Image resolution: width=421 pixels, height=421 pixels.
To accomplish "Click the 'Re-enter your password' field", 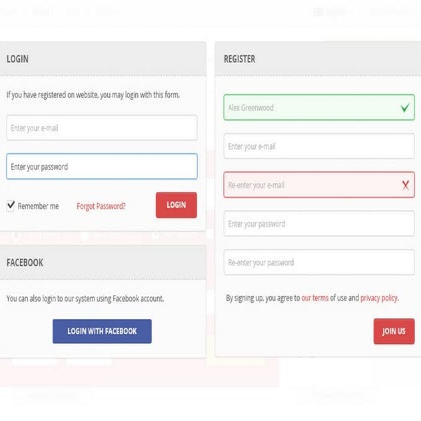I will click(319, 262).
